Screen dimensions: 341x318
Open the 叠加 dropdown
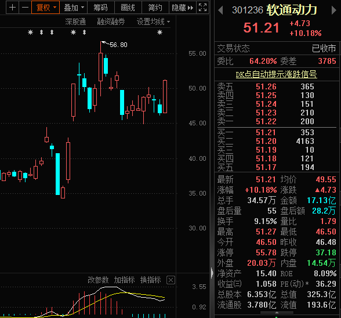click(x=74, y=8)
